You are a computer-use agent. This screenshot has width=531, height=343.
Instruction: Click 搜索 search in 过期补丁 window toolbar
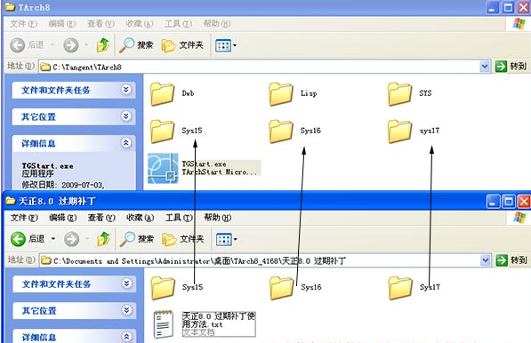click(137, 239)
